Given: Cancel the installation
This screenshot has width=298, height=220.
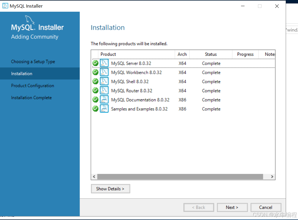Looking at the screenshot, I should (266, 207).
